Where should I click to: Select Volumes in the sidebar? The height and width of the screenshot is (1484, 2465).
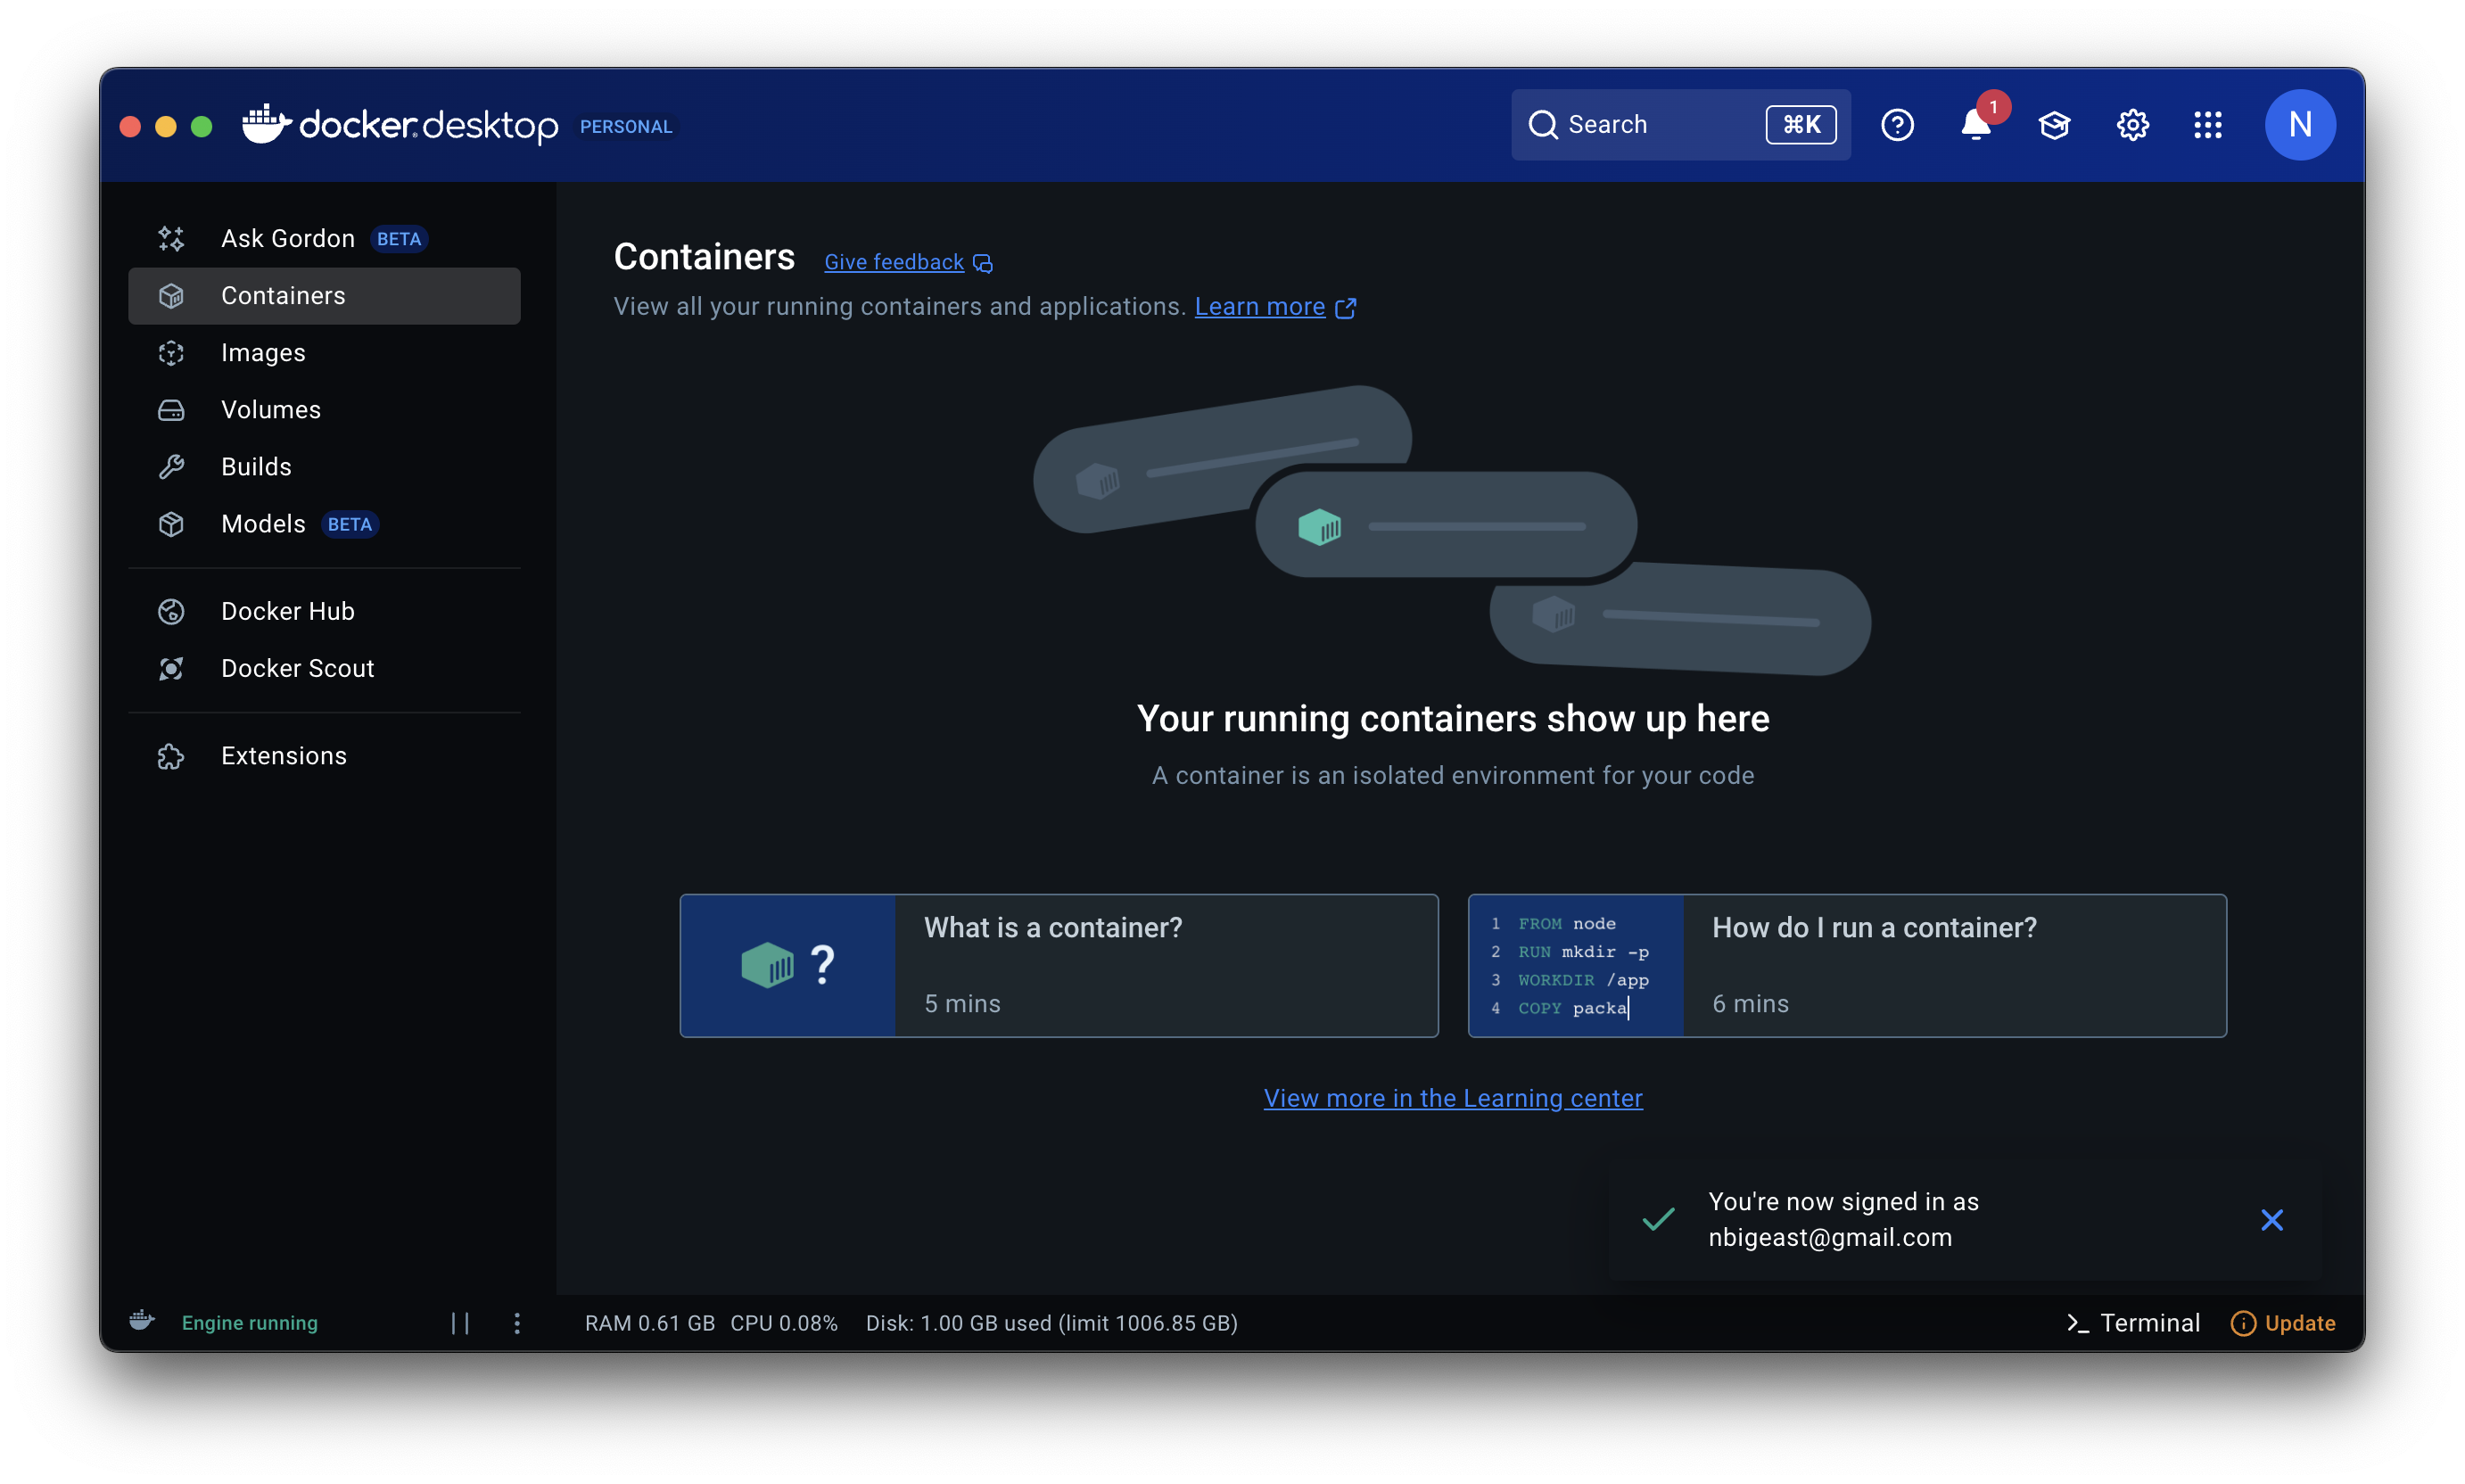324,409
